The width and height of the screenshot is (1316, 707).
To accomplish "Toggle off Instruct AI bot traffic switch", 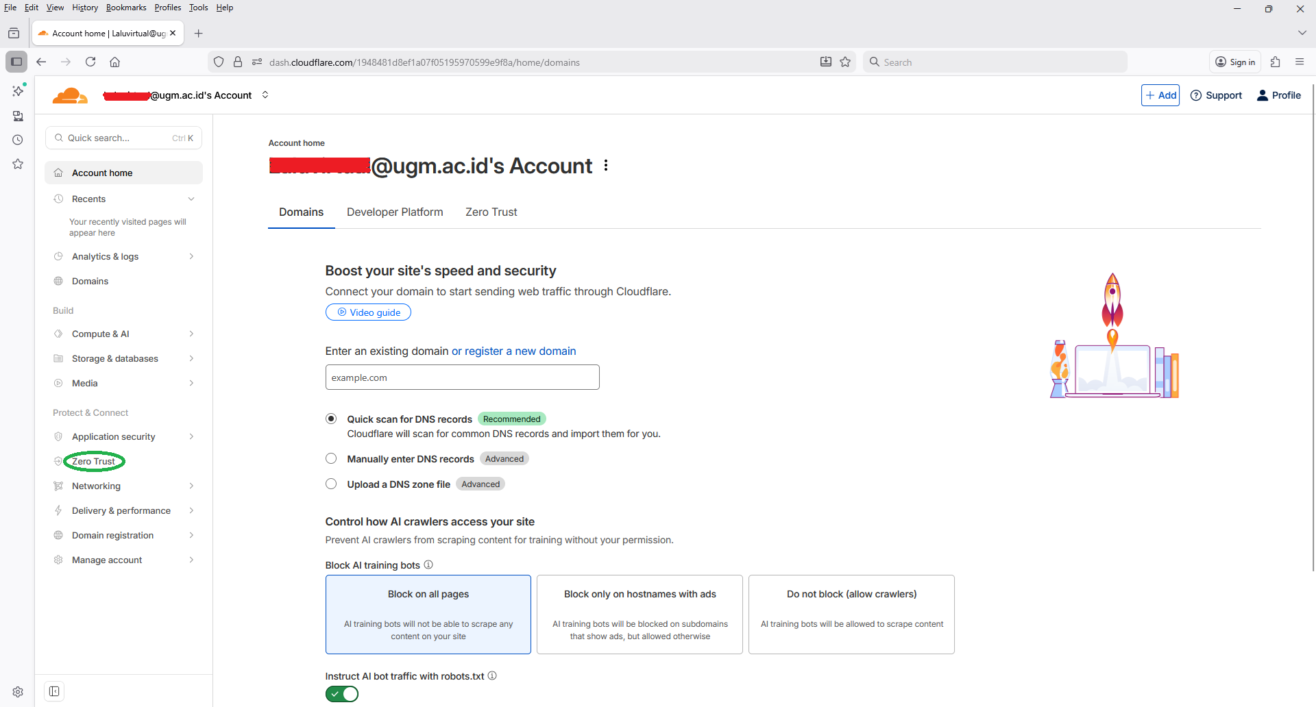I will (x=342, y=694).
